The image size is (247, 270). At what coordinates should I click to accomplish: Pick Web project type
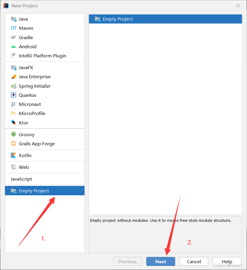[24, 167]
